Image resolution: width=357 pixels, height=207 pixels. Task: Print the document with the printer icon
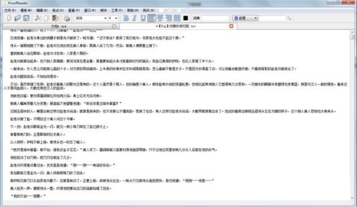[67, 18]
